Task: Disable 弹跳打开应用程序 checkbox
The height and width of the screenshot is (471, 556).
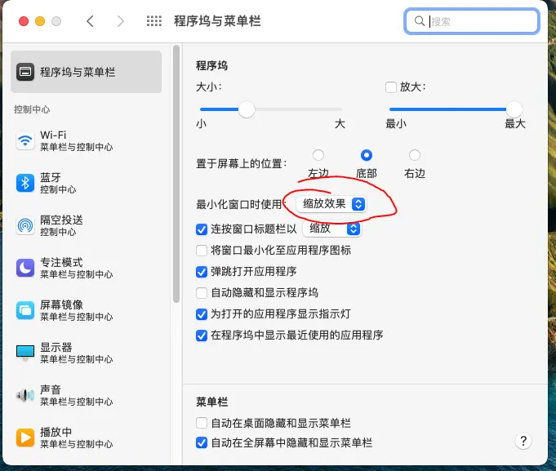Action: 202,271
